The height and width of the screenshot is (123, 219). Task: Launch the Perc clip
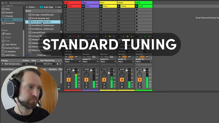[x=101, y=6]
